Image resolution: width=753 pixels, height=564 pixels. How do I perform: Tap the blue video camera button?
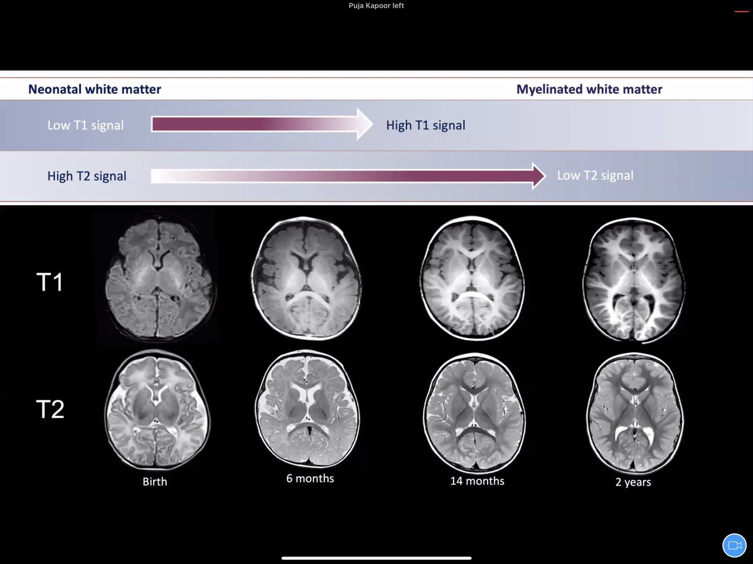(733, 545)
